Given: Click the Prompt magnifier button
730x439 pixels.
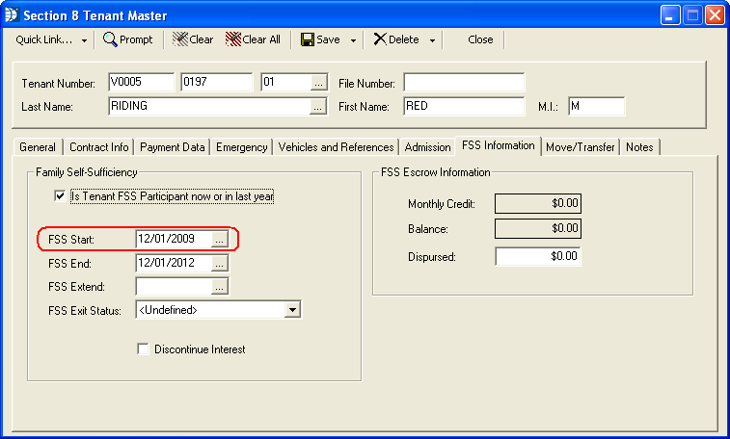Looking at the screenshot, I should pyautogui.click(x=128, y=39).
